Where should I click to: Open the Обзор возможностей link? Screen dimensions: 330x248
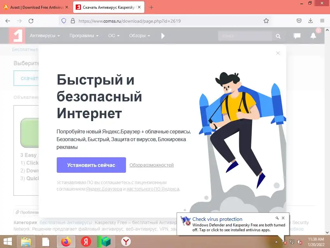[151, 165]
